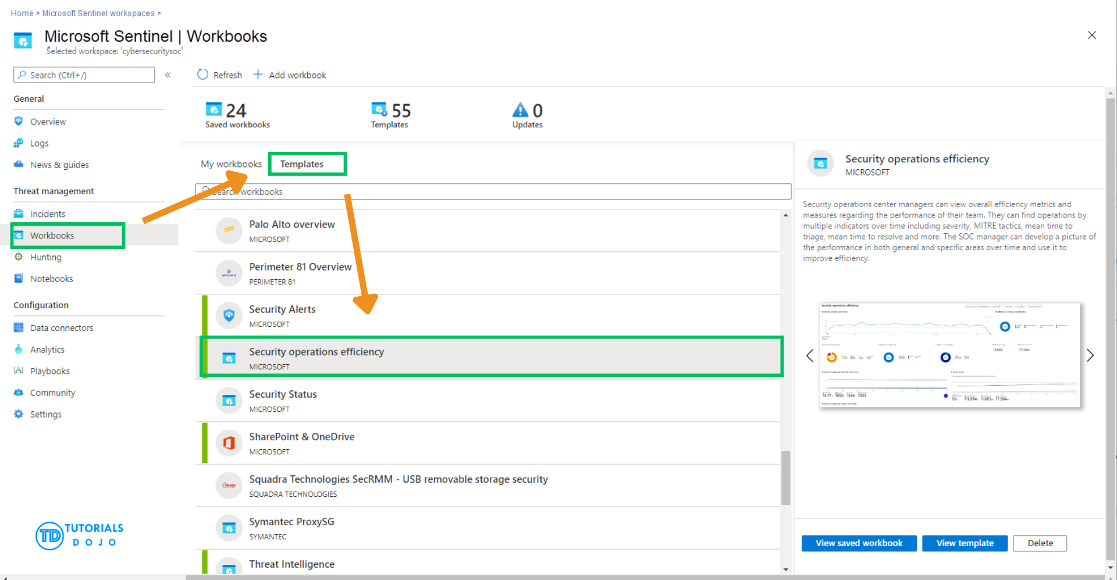1117x580 pixels.
Task: Click the template list scroll up arrow
Action: click(x=785, y=215)
